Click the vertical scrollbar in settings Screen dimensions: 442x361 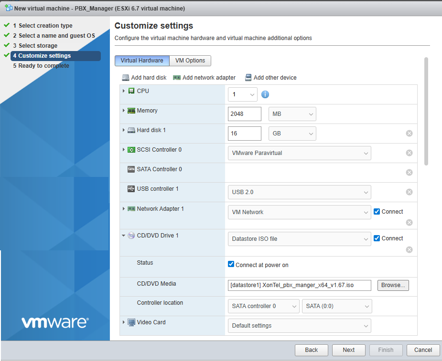(426, 112)
